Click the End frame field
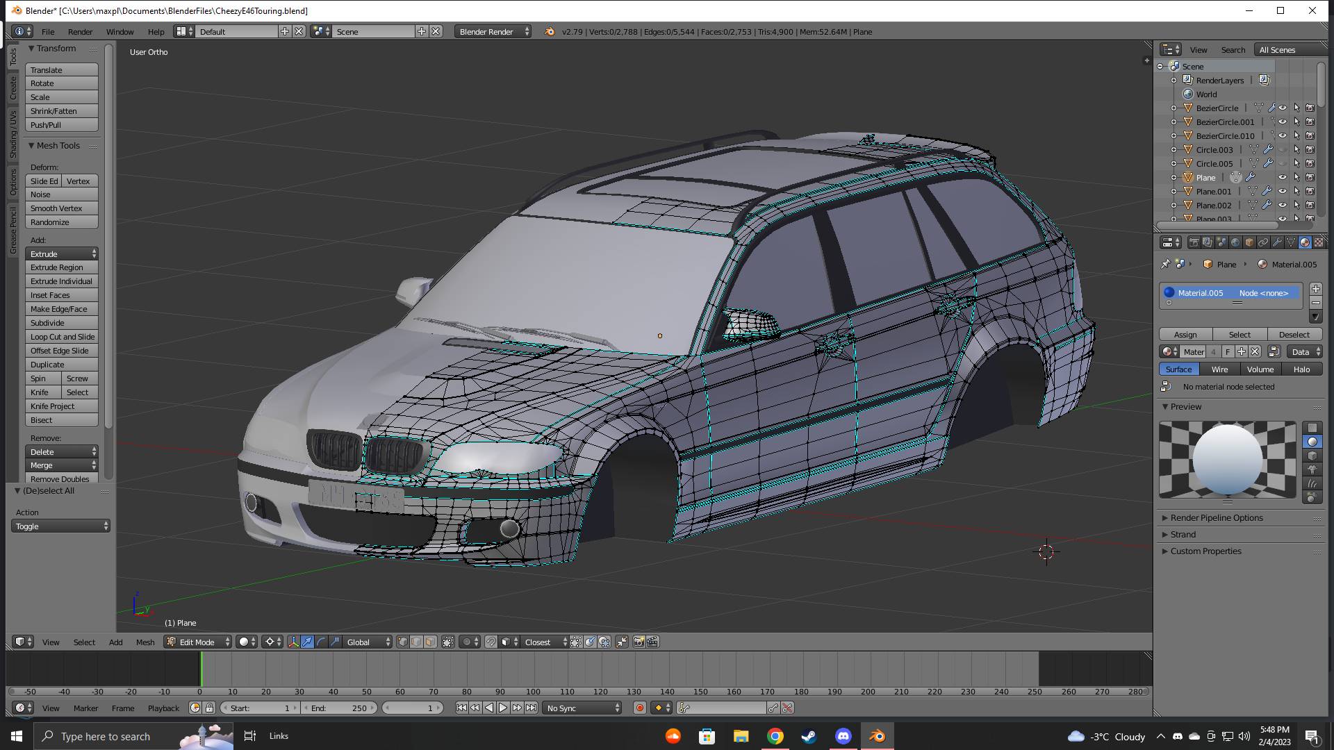The width and height of the screenshot is (1334, 750). pyautogui.click(x=339, y=708)
